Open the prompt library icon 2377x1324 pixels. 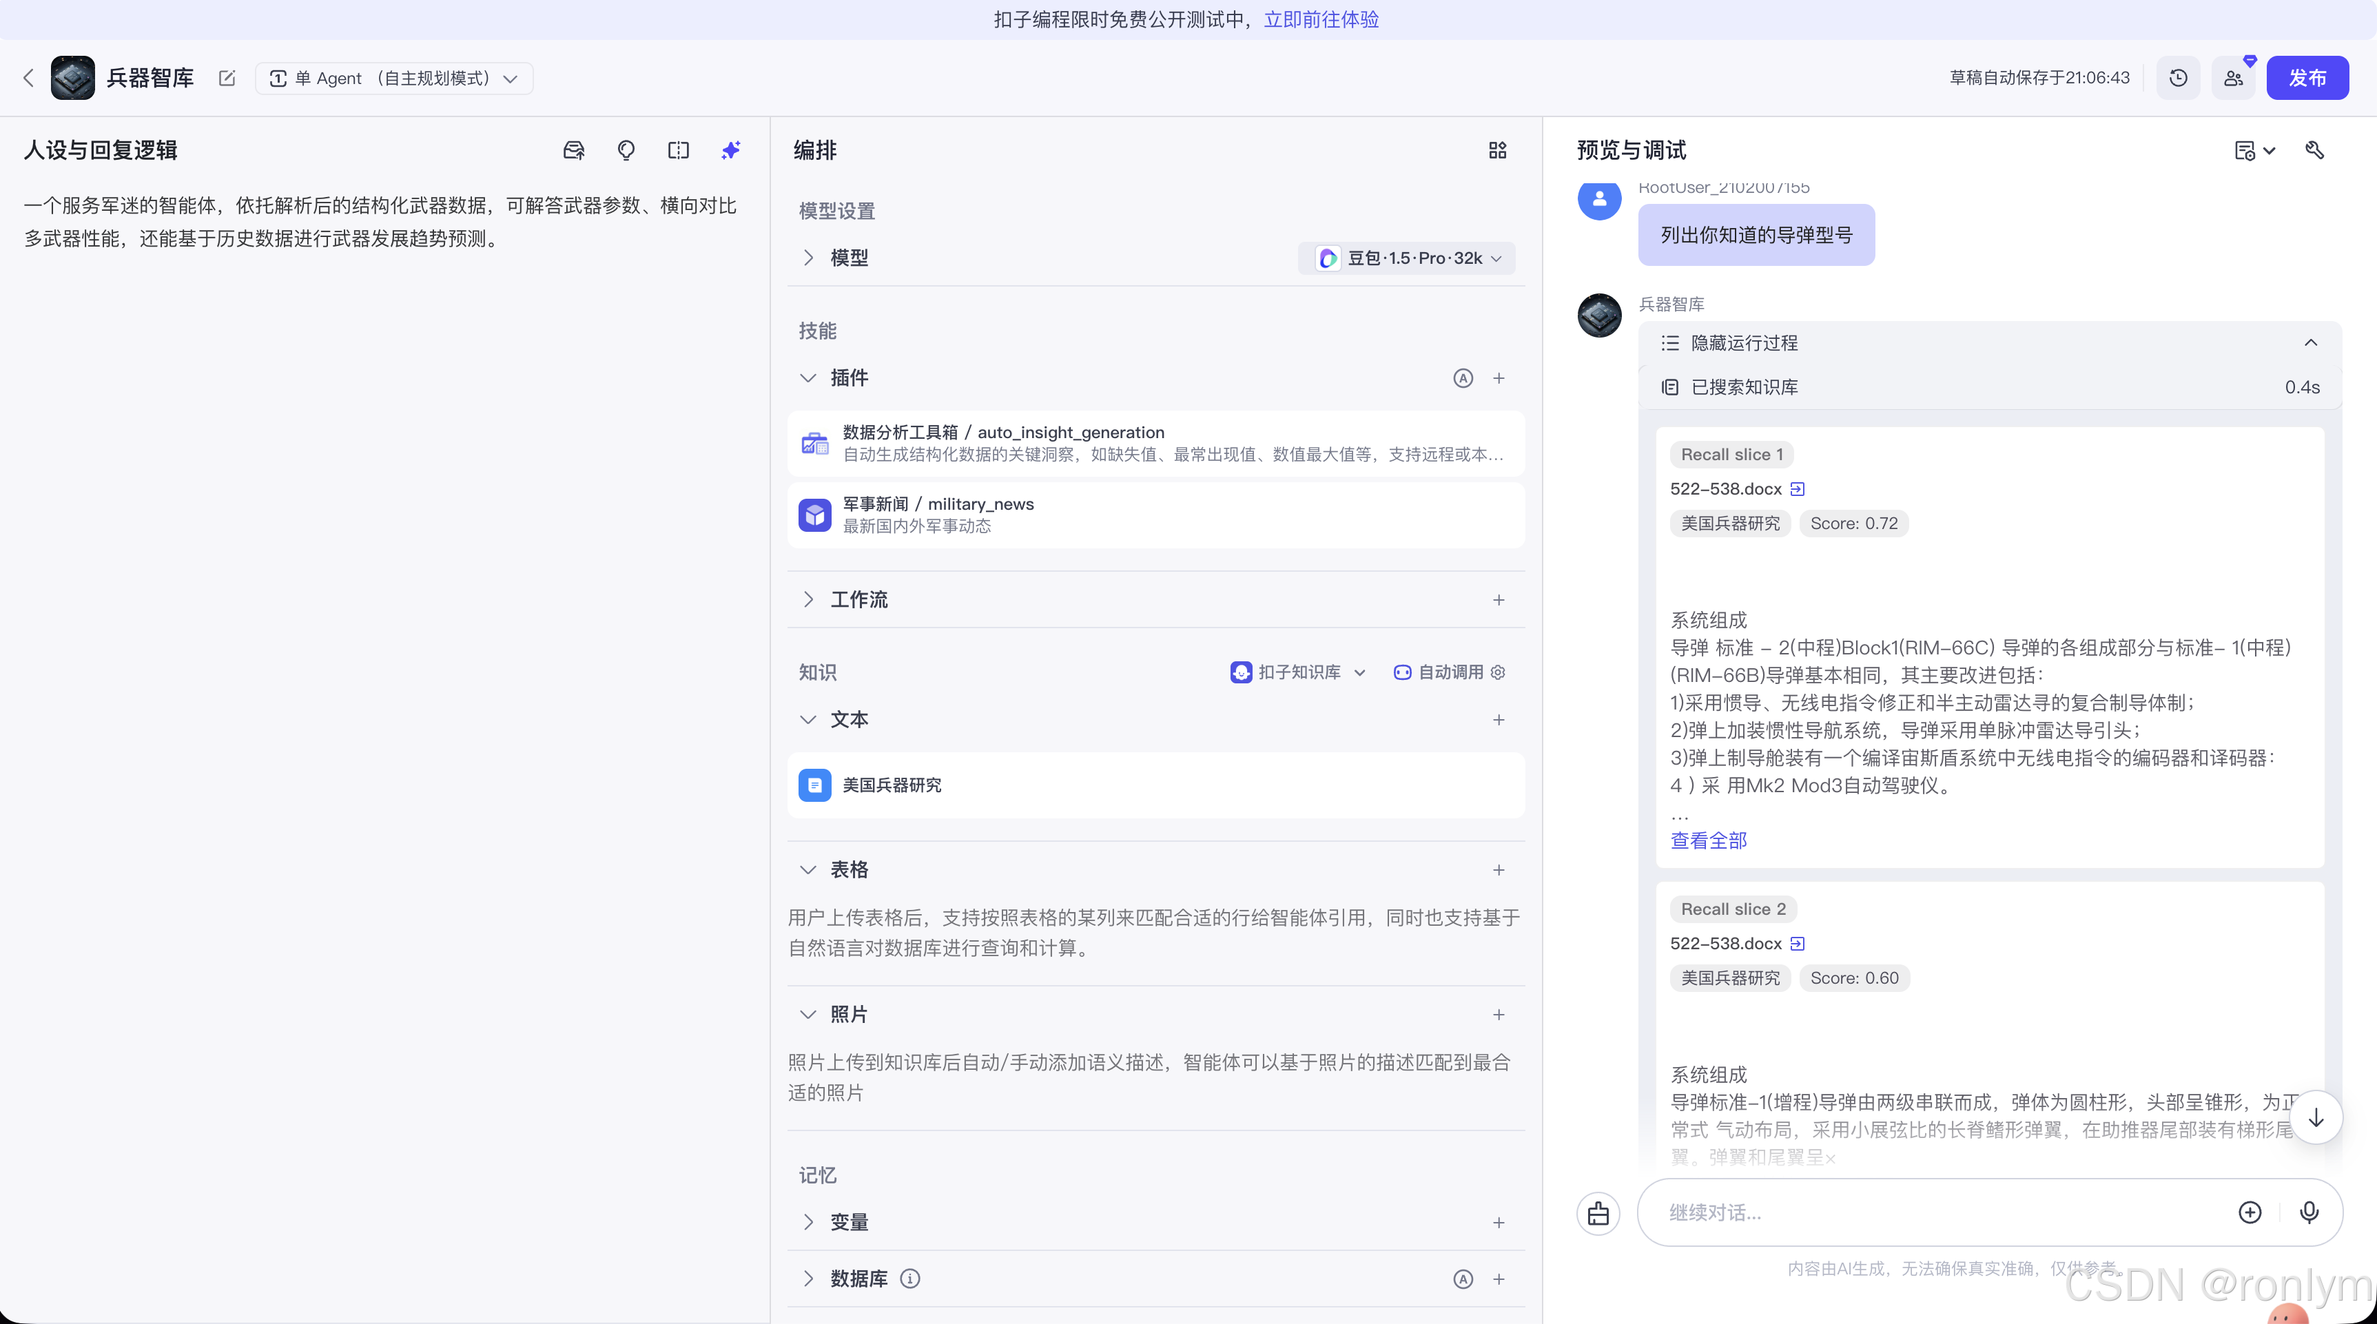pyautogui.click(x=574, y=150)
